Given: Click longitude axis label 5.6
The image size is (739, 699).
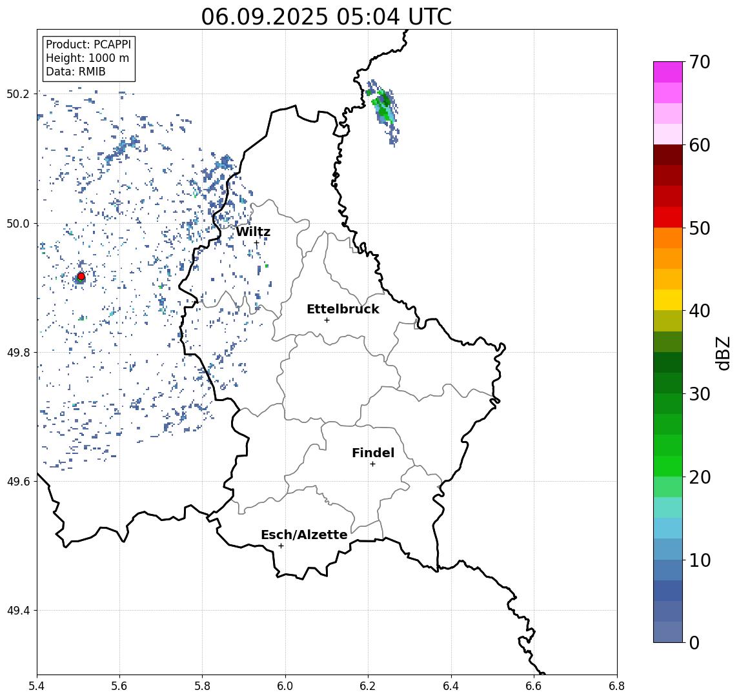Looking at the screenshot, I should point(119,686).
